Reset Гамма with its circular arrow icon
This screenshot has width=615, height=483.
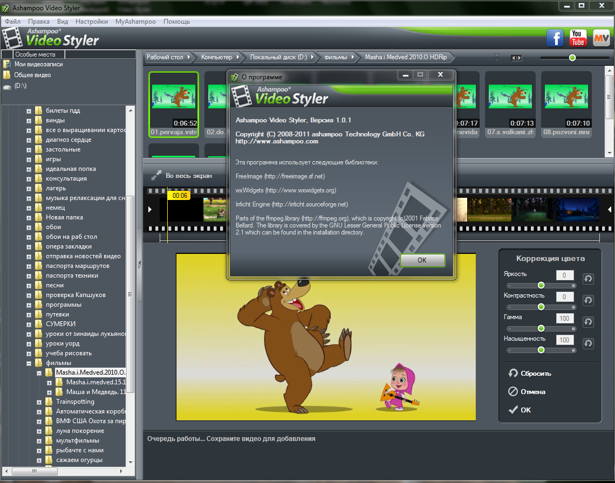588,322
